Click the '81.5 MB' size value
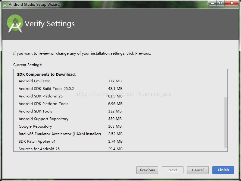 coord(115,96)
